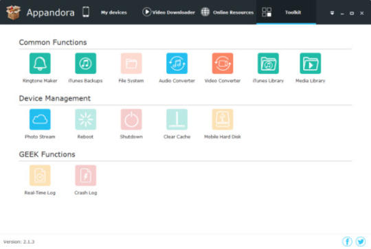Launch the Video Converter
This screenshot has height=249, width=371.
pos(223,63)
